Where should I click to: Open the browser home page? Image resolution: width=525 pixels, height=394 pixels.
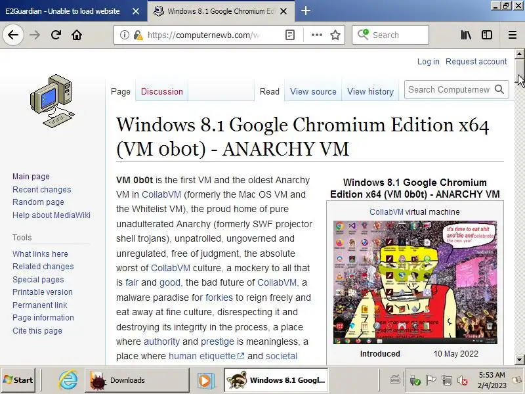coord(77,35)
